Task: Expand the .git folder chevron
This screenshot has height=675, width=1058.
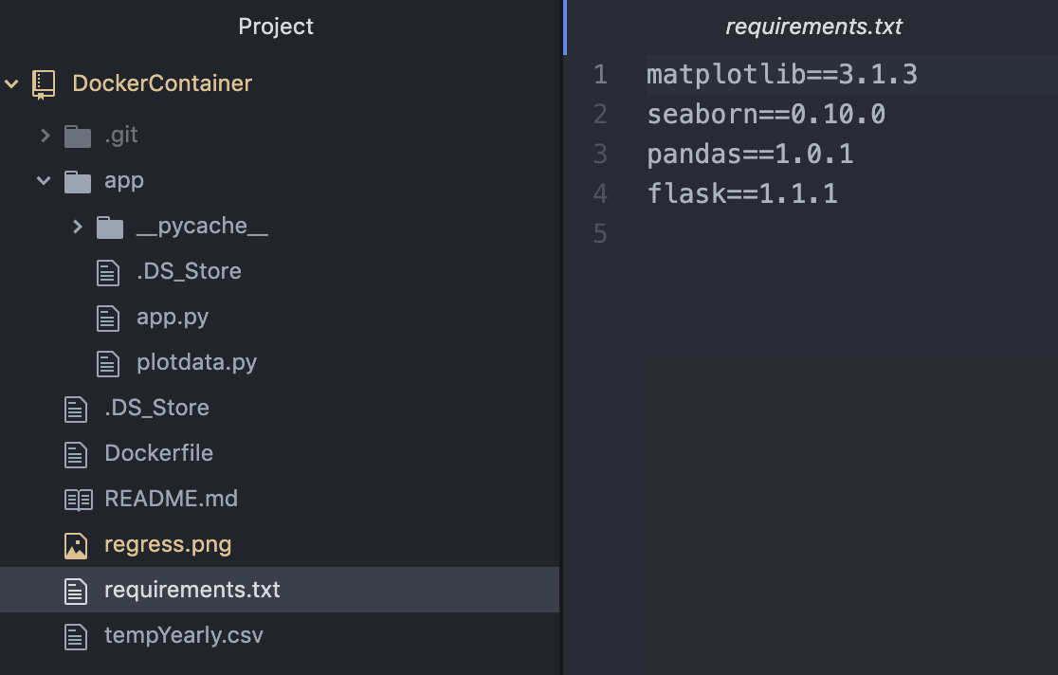Action: point(45,136)
